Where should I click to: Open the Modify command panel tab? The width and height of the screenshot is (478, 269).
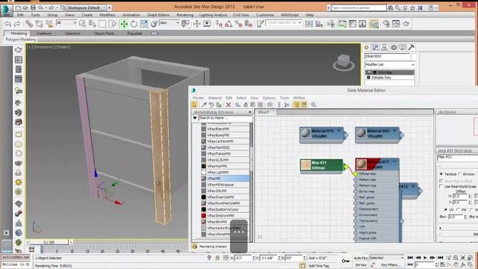pyautogui.click(x=375, y=47)
